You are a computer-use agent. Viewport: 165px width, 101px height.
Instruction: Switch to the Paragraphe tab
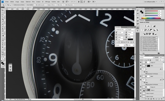click(x=124, y=27)
